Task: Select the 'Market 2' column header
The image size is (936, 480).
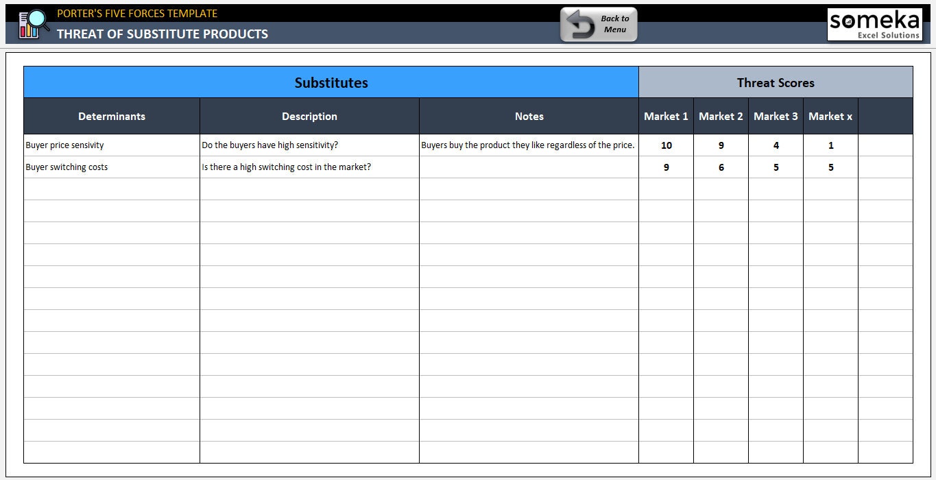Action: pos(721,116)
